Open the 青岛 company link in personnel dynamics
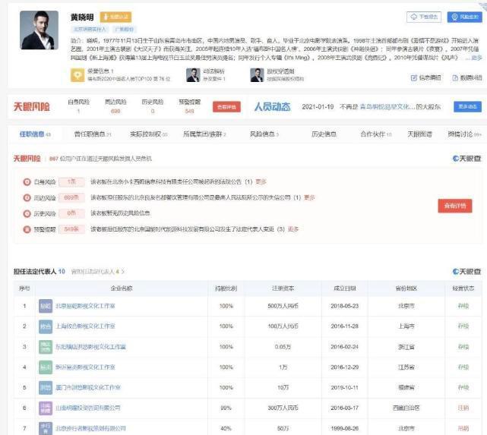Image resolution: width=487 pixels, height=435 pixels. tap(387, 107)
